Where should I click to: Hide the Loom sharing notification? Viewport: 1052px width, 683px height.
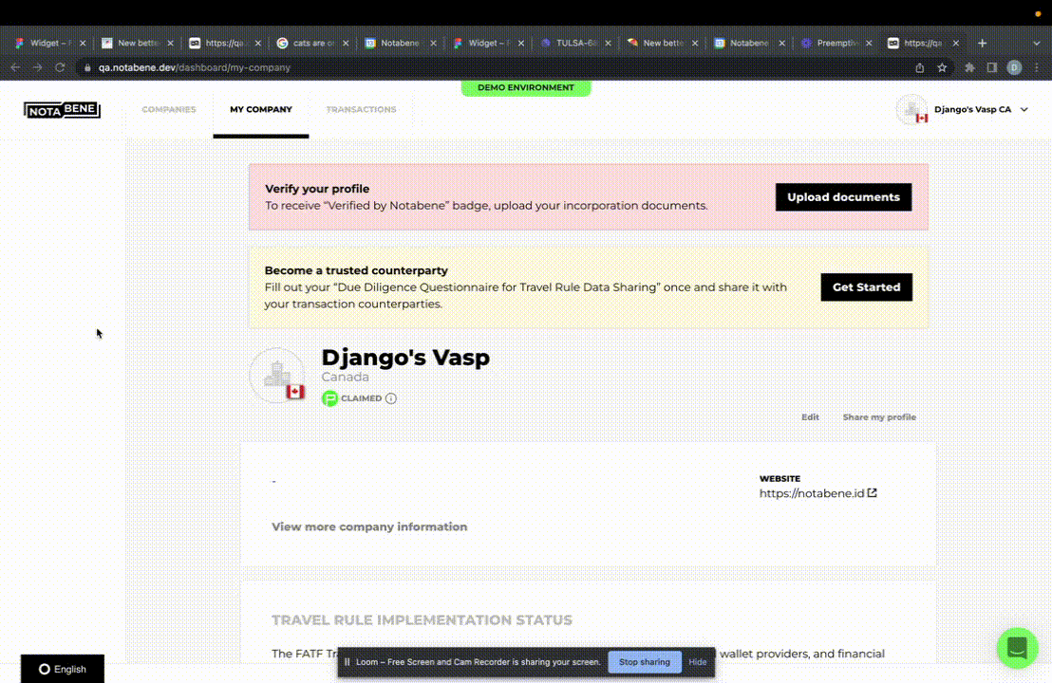pos(697,661)
